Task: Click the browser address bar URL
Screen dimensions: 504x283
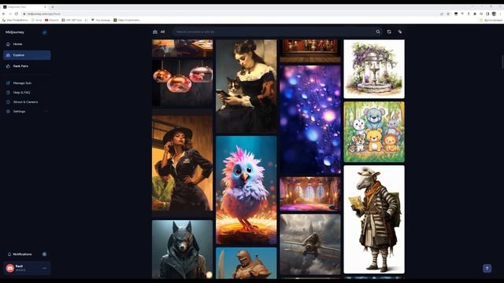Action: point(43,14)
